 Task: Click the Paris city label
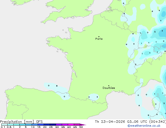(99, 39)
